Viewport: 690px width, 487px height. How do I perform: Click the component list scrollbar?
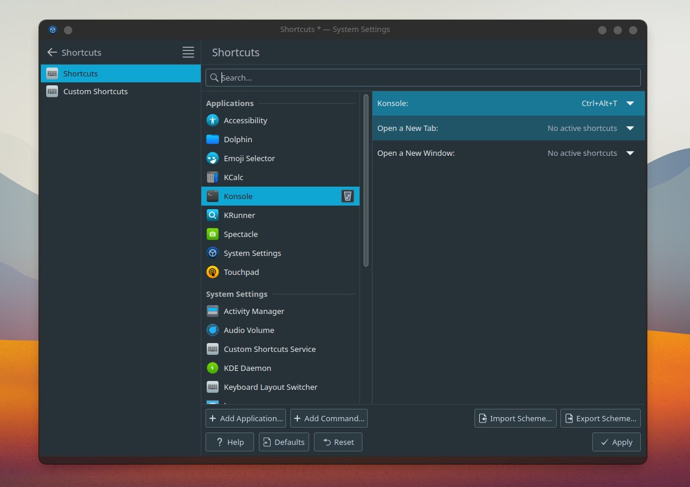(x=366, y=181)
